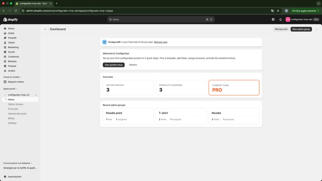
Task: Open Option Groups in the app menu
Action: (x=15, y=104)
